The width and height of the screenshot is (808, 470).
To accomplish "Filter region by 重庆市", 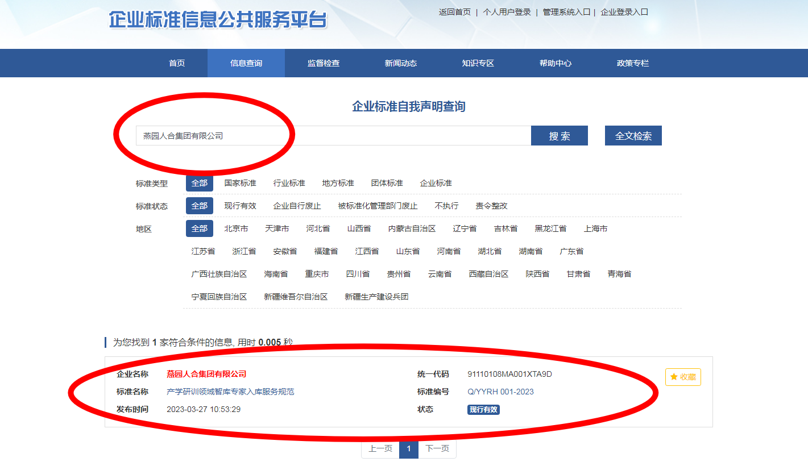I will pos(317,274).
